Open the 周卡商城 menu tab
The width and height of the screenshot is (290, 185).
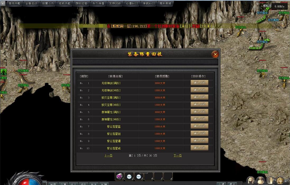point(165,3)
